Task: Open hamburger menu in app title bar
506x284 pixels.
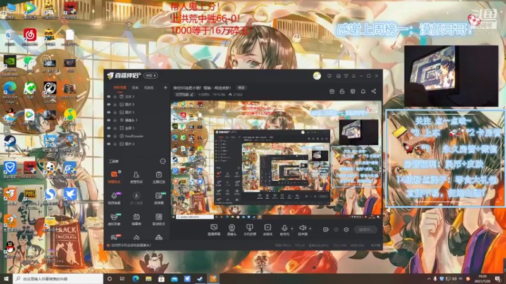Action: pos(354,76)
